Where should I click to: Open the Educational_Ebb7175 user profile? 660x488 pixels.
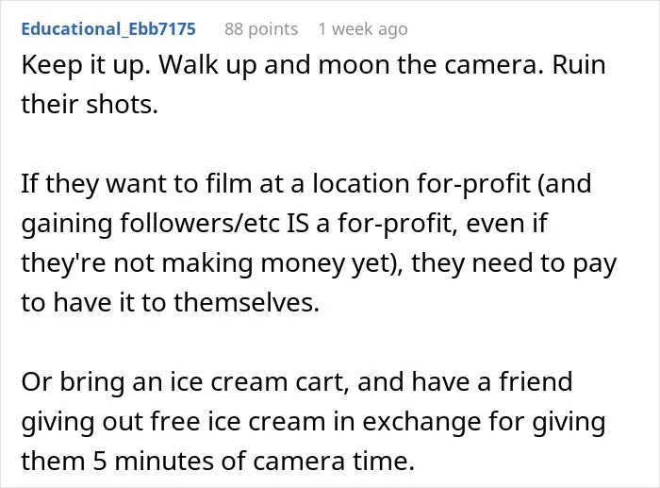[108, 29]
